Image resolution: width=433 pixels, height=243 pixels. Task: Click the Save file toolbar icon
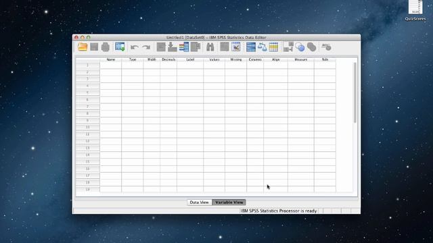(94, 47)
